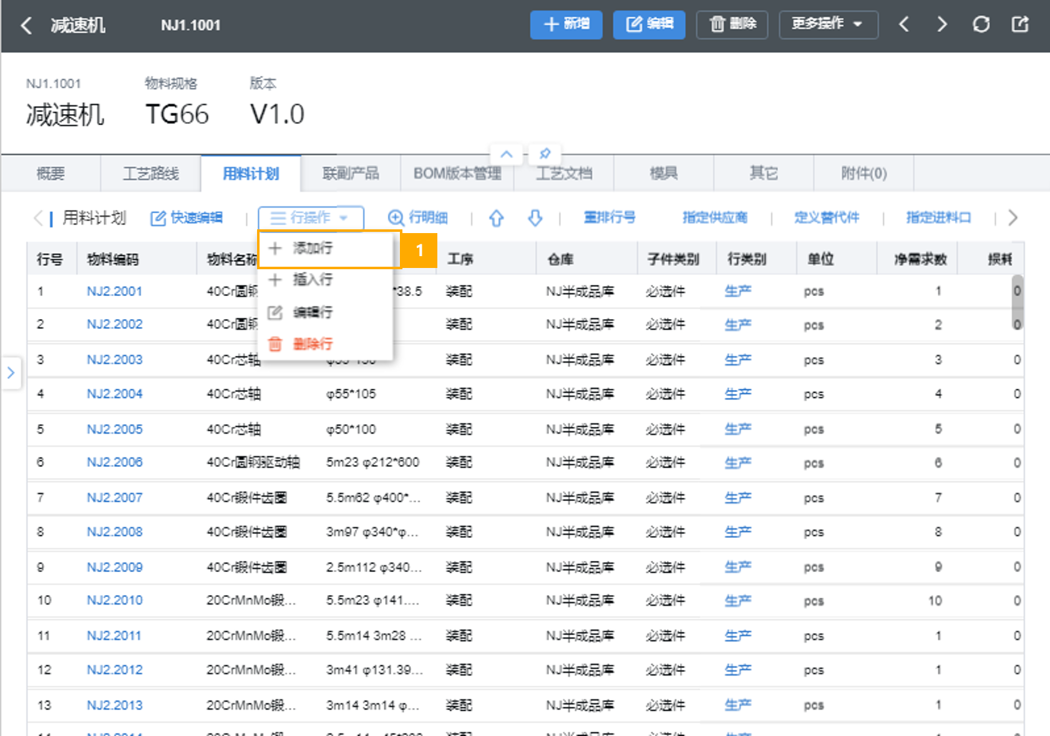
Task: Open material link NJ2.2006
Action: tap(114, 462)
